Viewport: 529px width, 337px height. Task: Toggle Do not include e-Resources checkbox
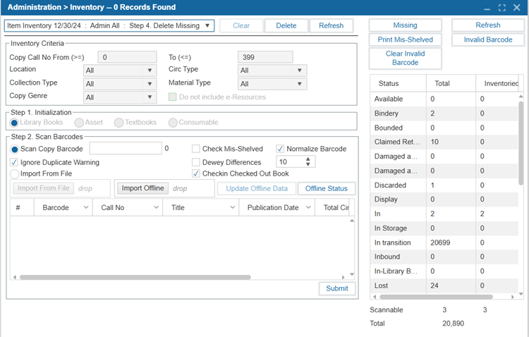172,97
